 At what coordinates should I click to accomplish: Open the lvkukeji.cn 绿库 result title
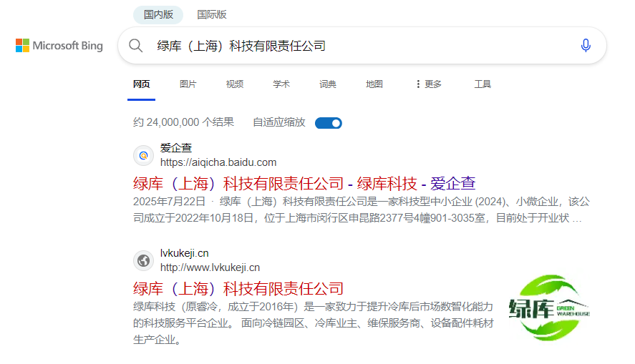coord(238,289)
